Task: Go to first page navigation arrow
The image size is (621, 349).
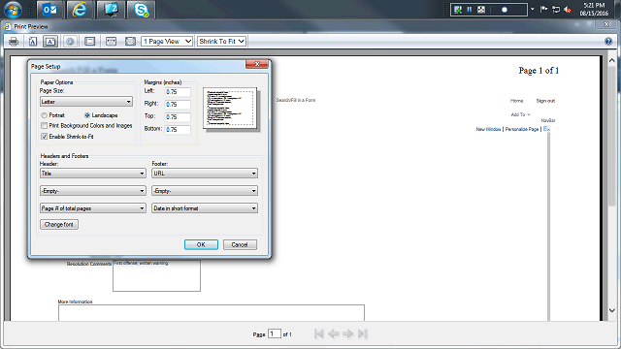Action: [319, 333]
